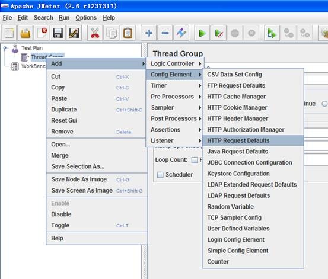Expand the Config Element submenu
The width and height of the screenshot is (328, 279).
(174, 75)
